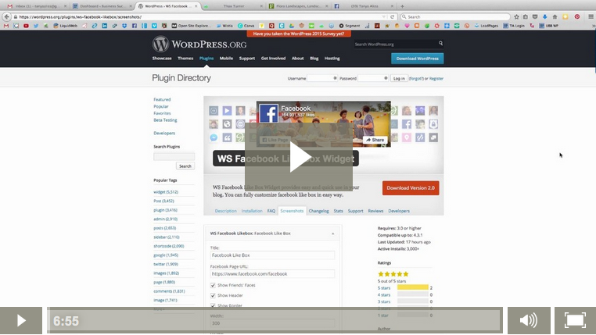
Task: Click the WordPress logo in the header
Action: coord(199,44)
